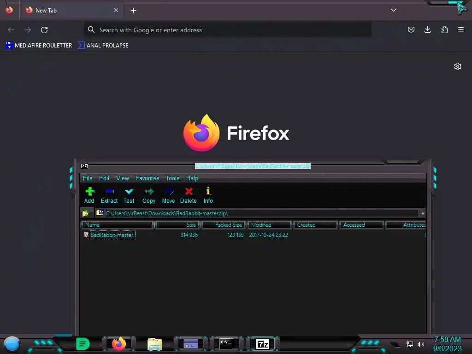Click the 7-Zip address path field
The height and width of the screenshot is (354, 472).
[x=258, y=213]
